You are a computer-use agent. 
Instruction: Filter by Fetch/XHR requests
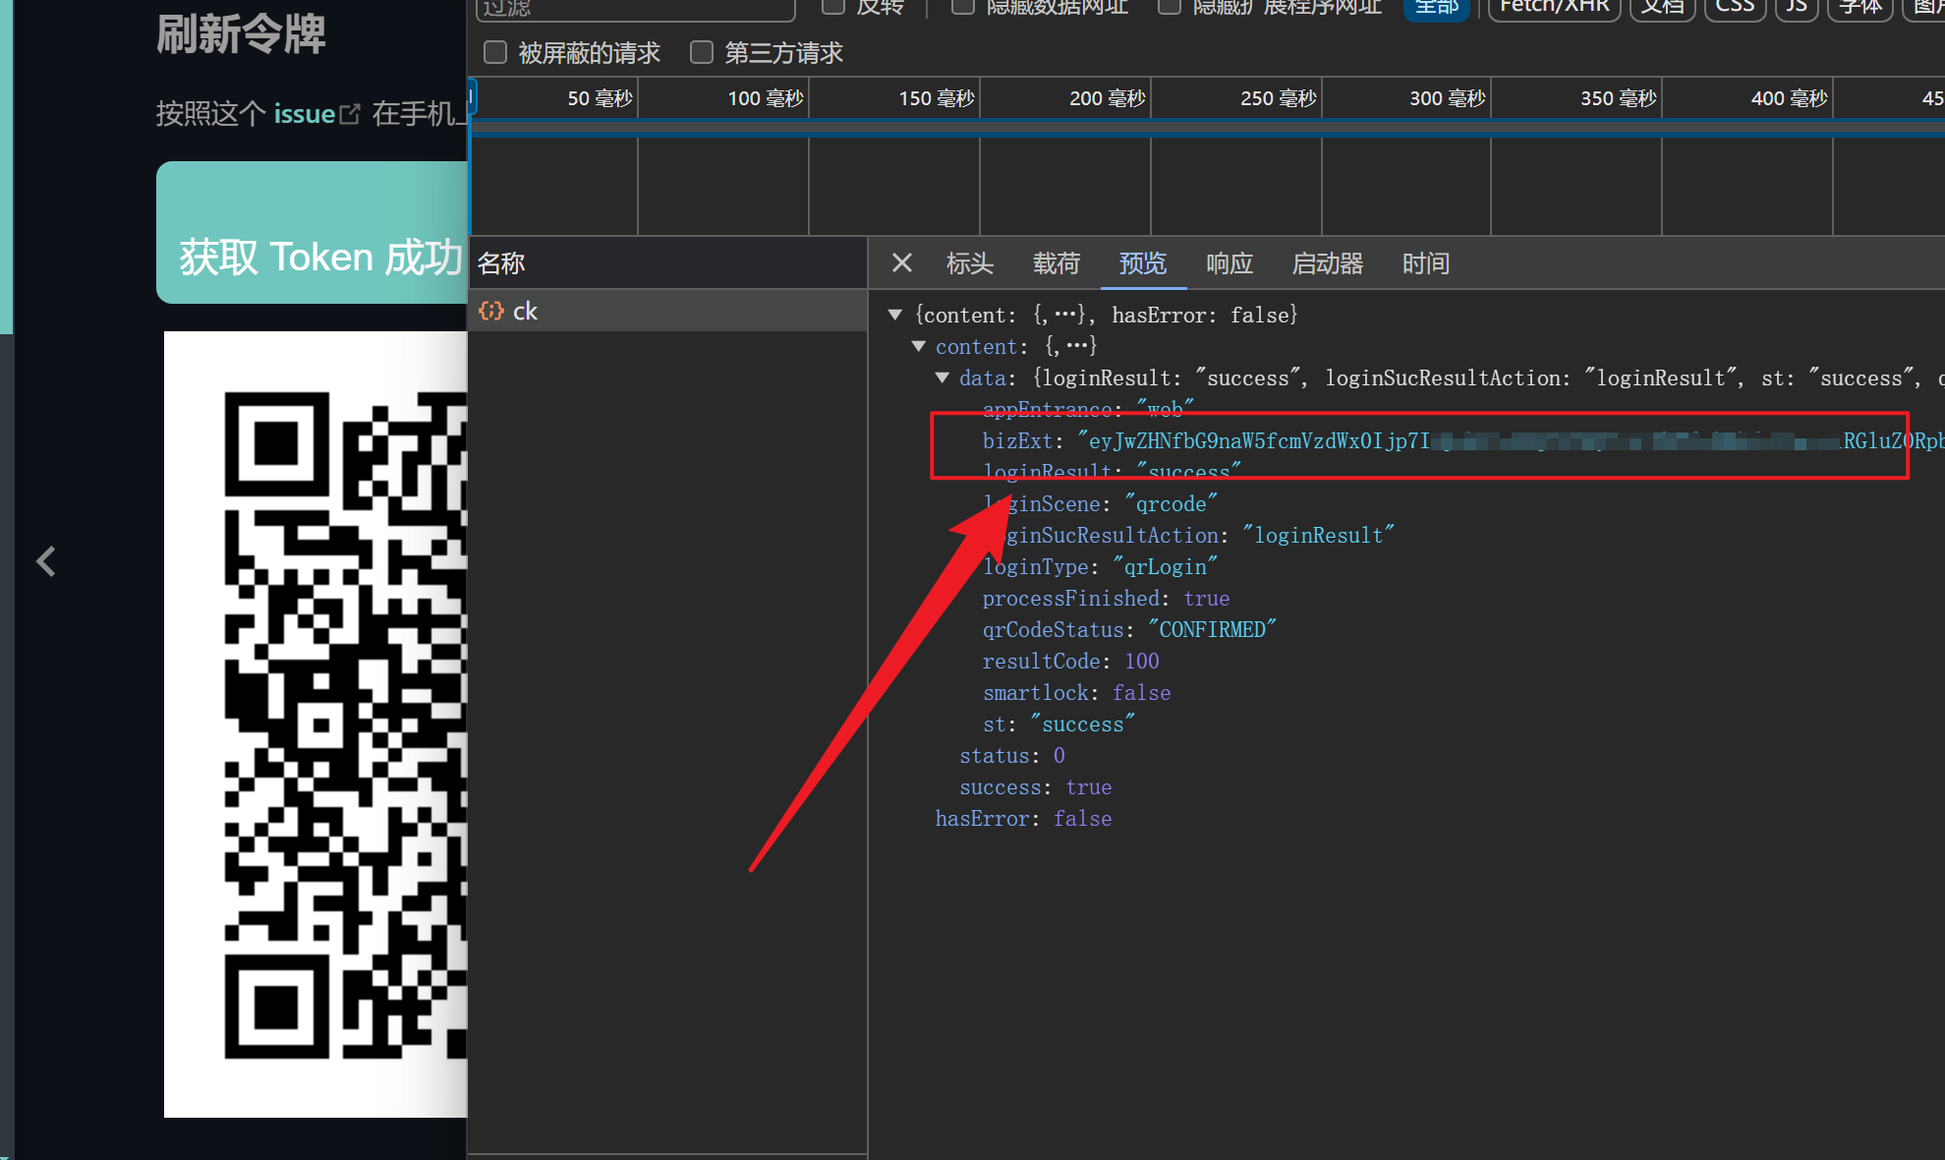(1554, 7)
